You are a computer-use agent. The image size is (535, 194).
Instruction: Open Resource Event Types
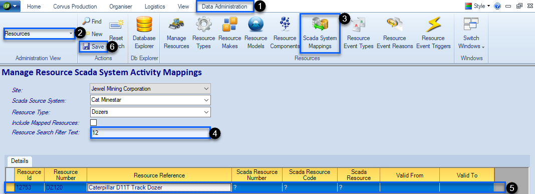pos(358,33)
